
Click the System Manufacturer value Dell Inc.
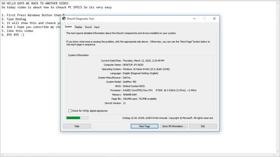click(127, 78)
